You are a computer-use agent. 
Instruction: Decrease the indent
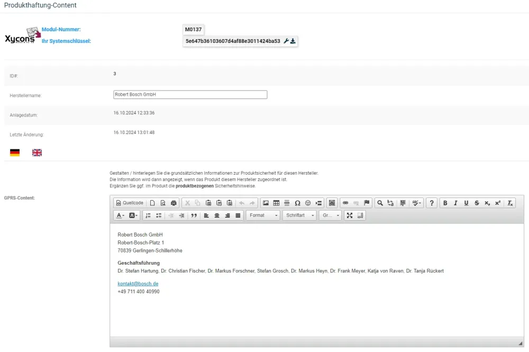click(171, 215)
